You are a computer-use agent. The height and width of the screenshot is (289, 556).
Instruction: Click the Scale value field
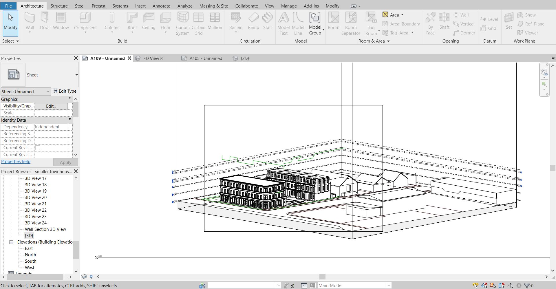[x=51, y=113]
